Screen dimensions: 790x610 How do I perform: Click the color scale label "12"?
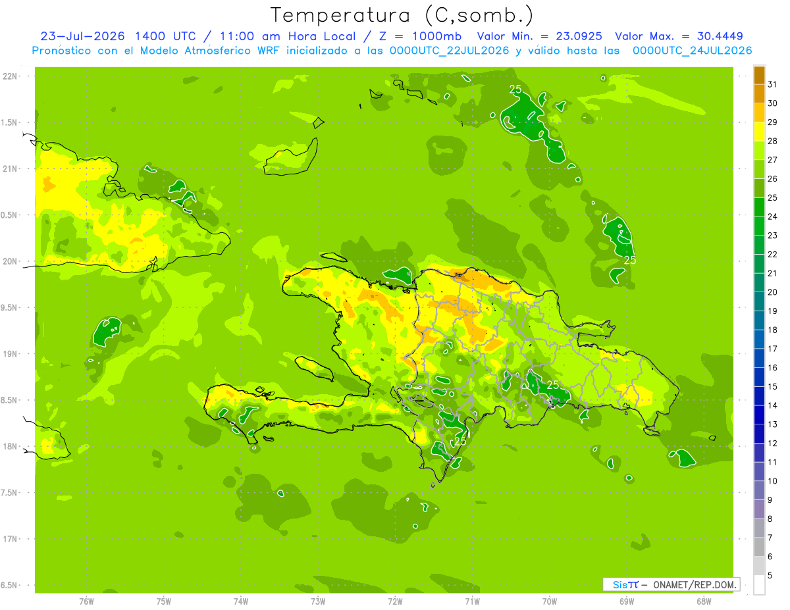[772, 444]
